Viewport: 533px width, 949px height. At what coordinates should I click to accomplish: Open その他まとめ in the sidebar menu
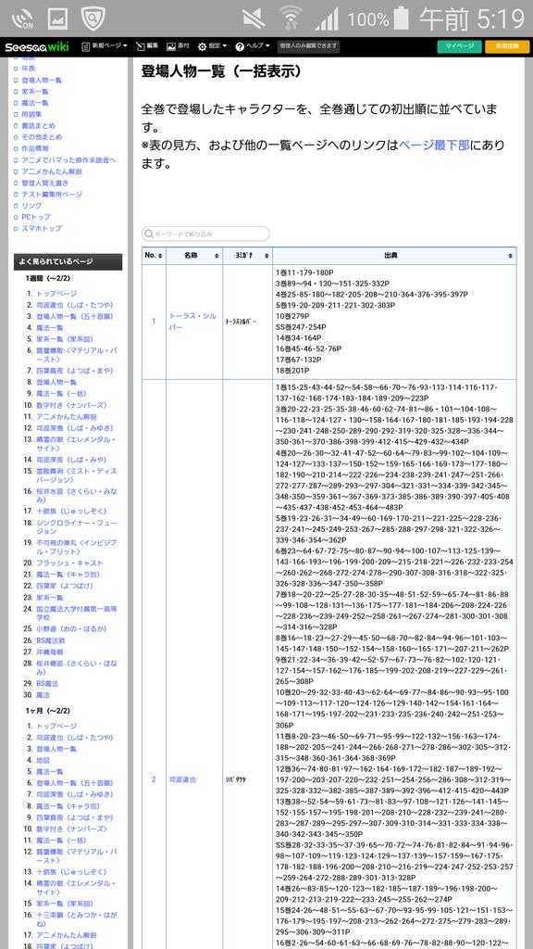(42, 137)
